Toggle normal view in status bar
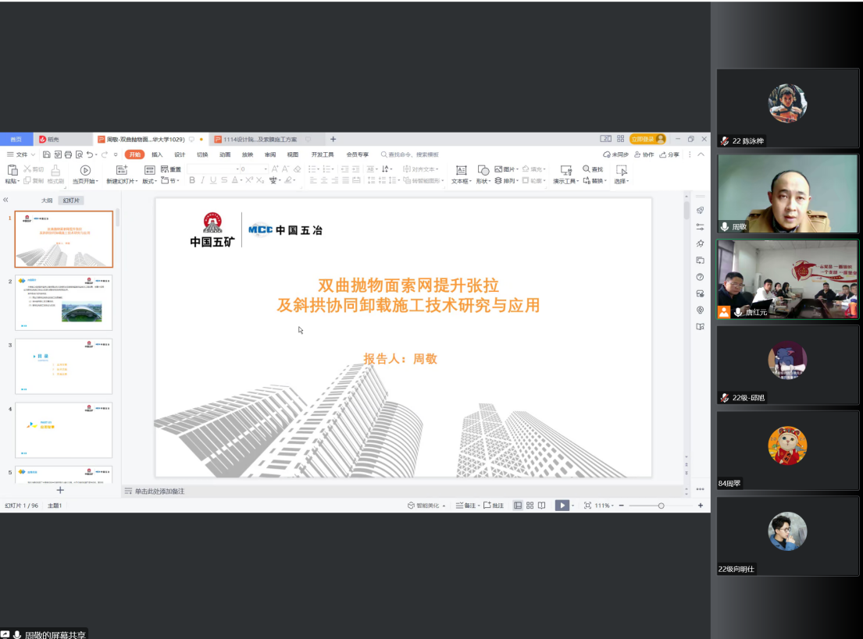 [518, 506]
